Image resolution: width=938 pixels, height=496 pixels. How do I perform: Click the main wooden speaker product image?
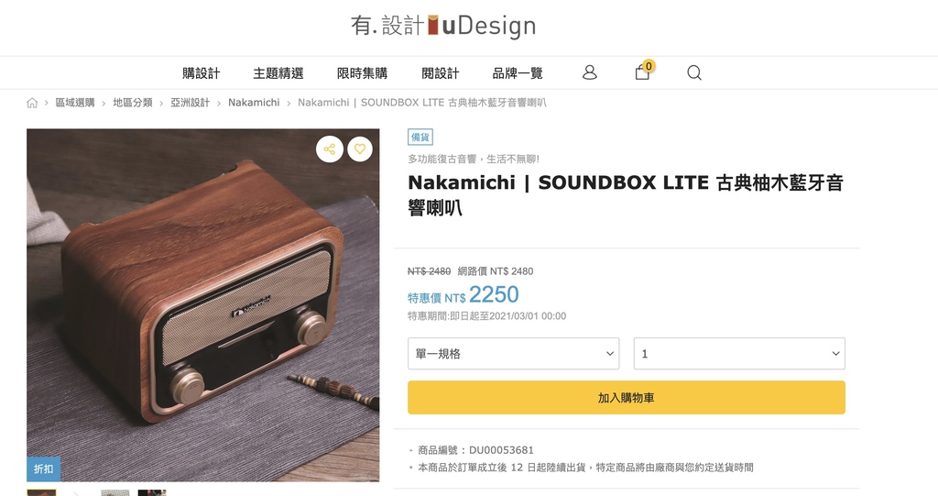tap(202, 305)
